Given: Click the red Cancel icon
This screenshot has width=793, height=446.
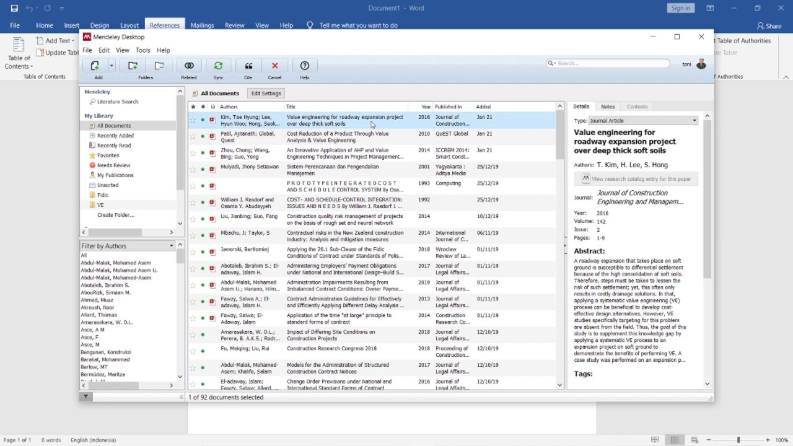Looking at the screenshot, I should [x=275, y=66].
